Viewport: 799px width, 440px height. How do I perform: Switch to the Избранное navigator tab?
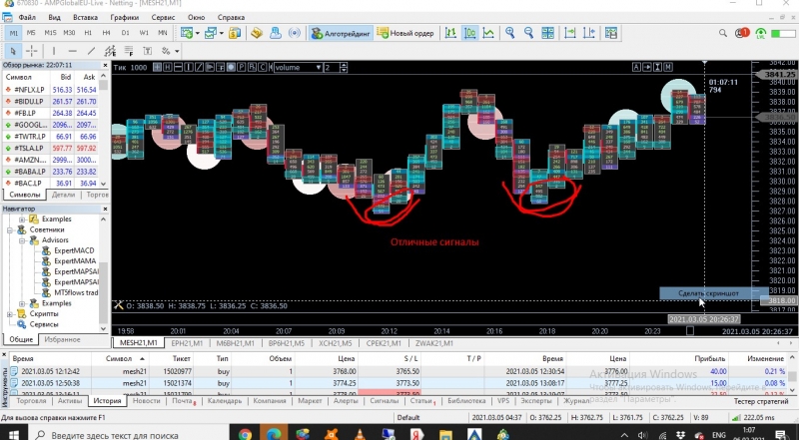coord(62,339)
